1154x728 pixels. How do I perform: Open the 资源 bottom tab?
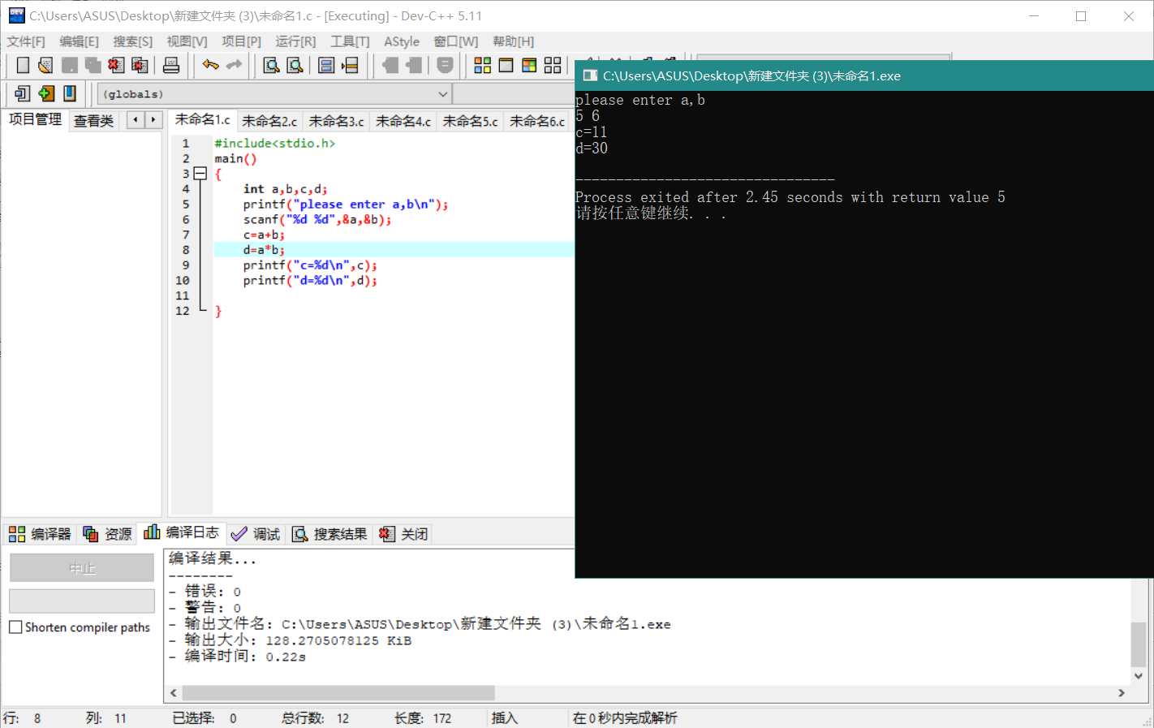point(107,534)
